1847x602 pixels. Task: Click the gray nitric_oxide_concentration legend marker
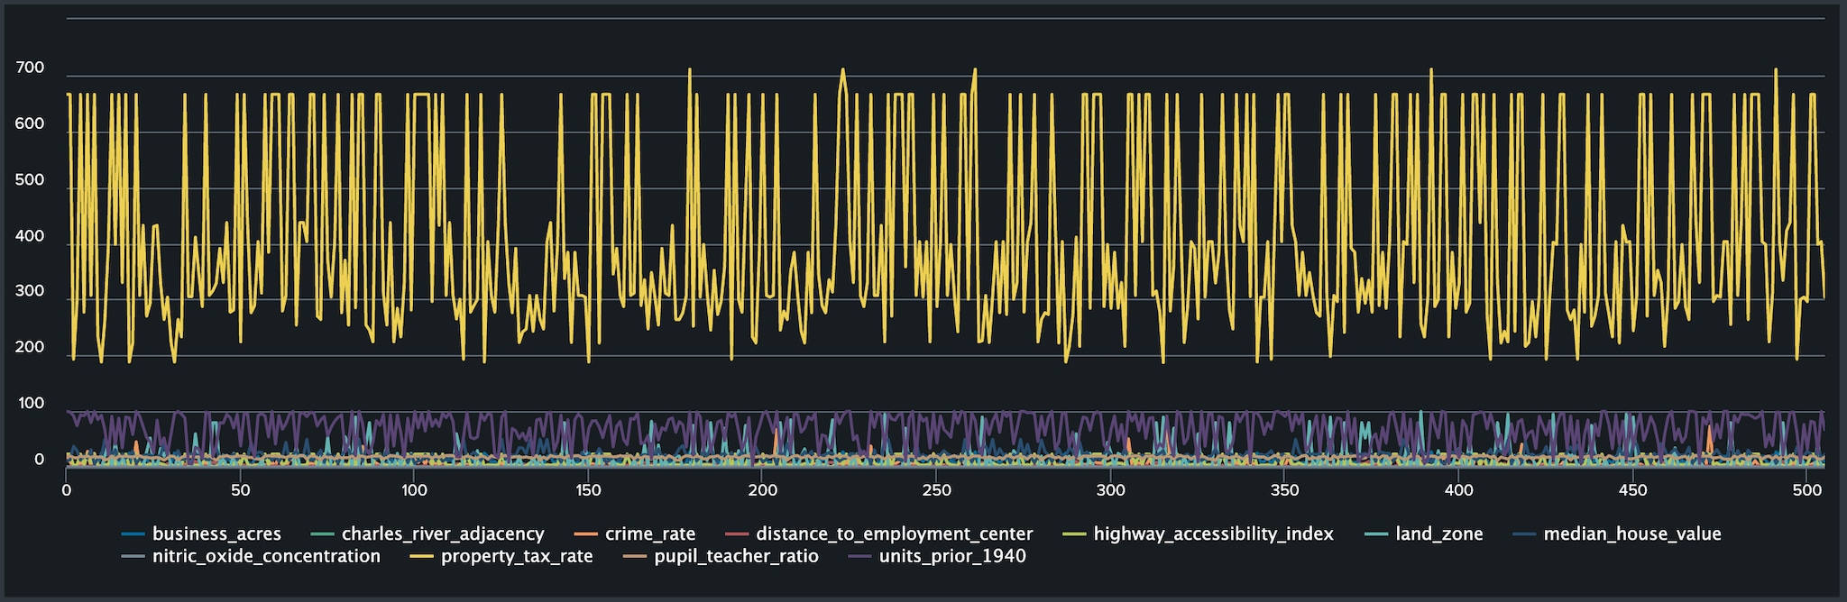click(133, 556)
